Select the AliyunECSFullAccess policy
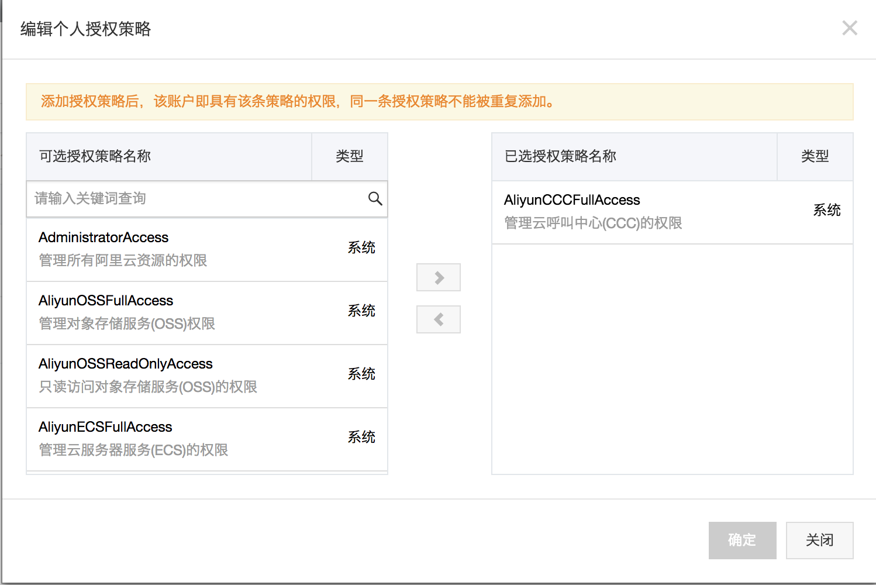The width and height of the screenshot is (876, 585). point(207,439)
